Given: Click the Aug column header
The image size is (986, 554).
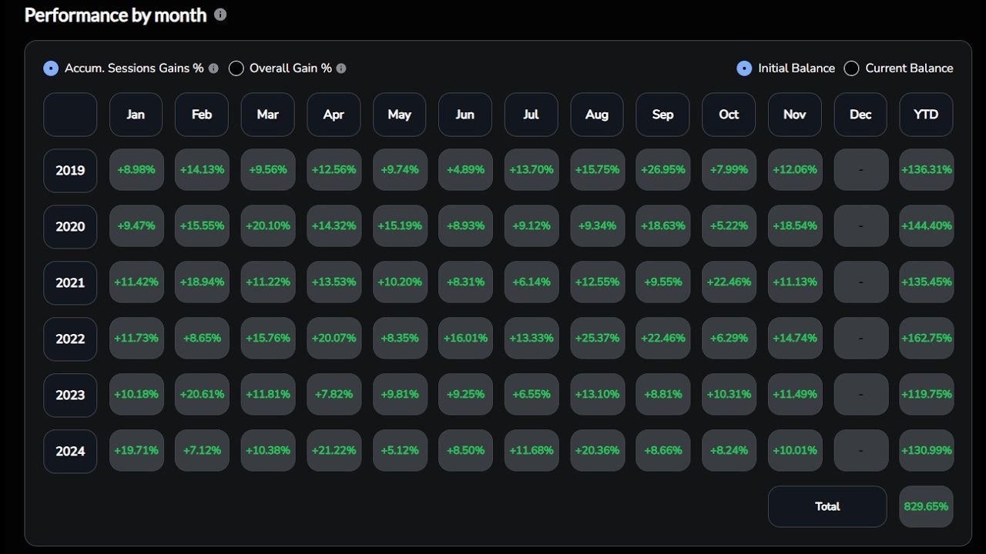Looking at the screenshot, I should pyautogui.click(x=597, y=115).
